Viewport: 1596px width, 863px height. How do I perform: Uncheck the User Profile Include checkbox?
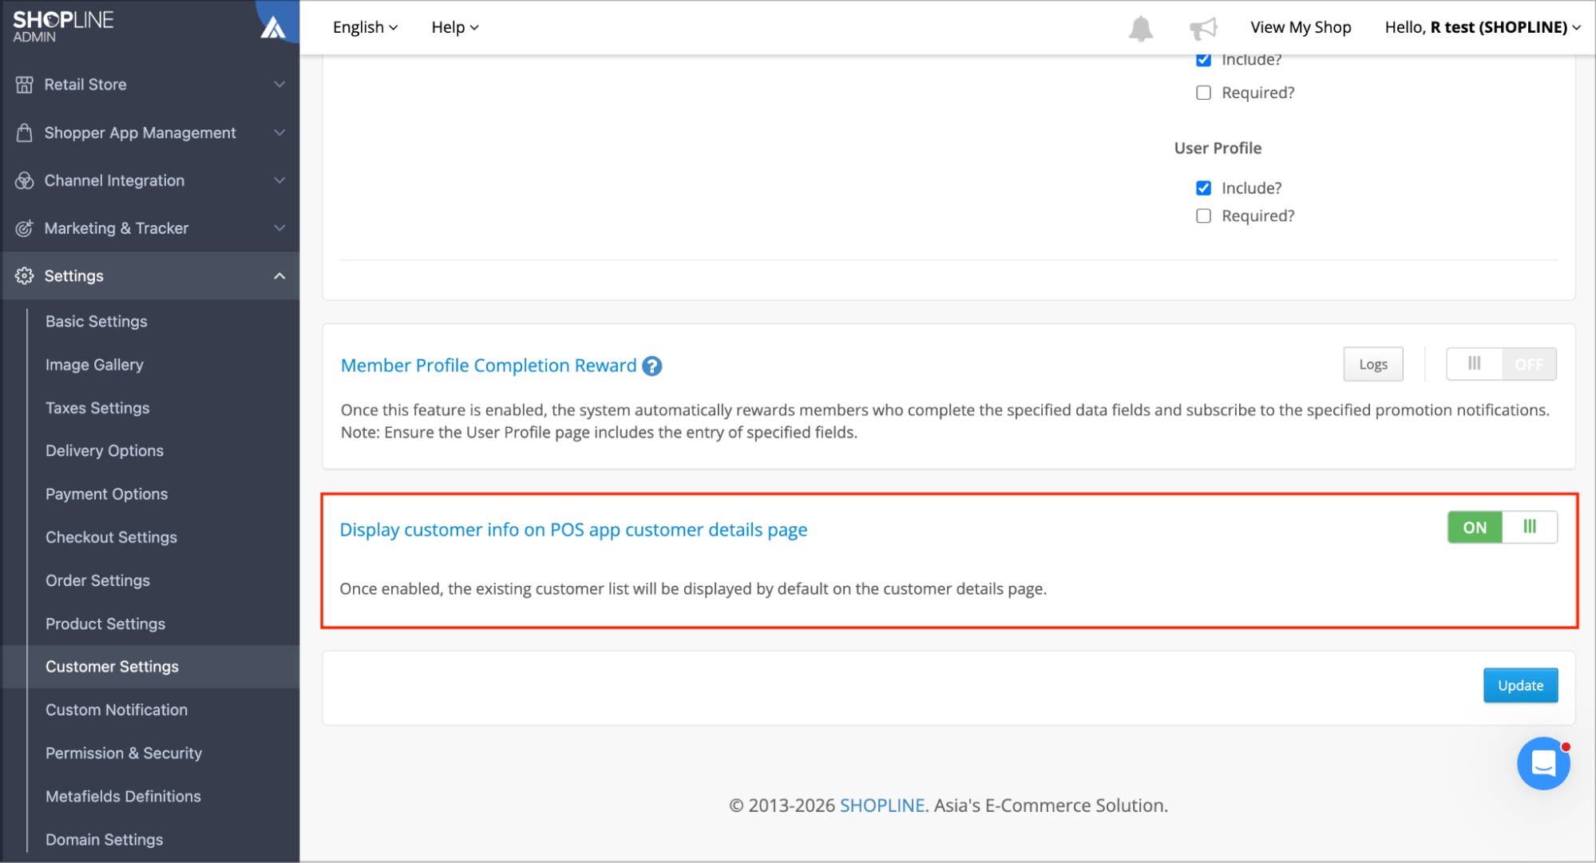point(1203,188)
